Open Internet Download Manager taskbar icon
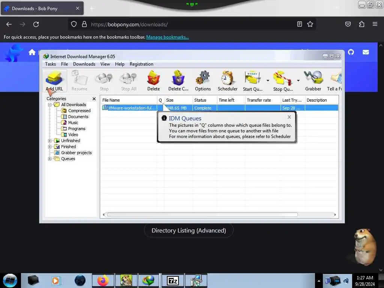The image size is (384, 288). click(148, 280)
